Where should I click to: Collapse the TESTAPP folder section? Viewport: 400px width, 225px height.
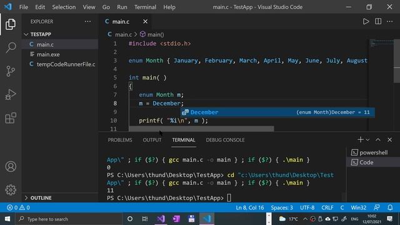60,34
